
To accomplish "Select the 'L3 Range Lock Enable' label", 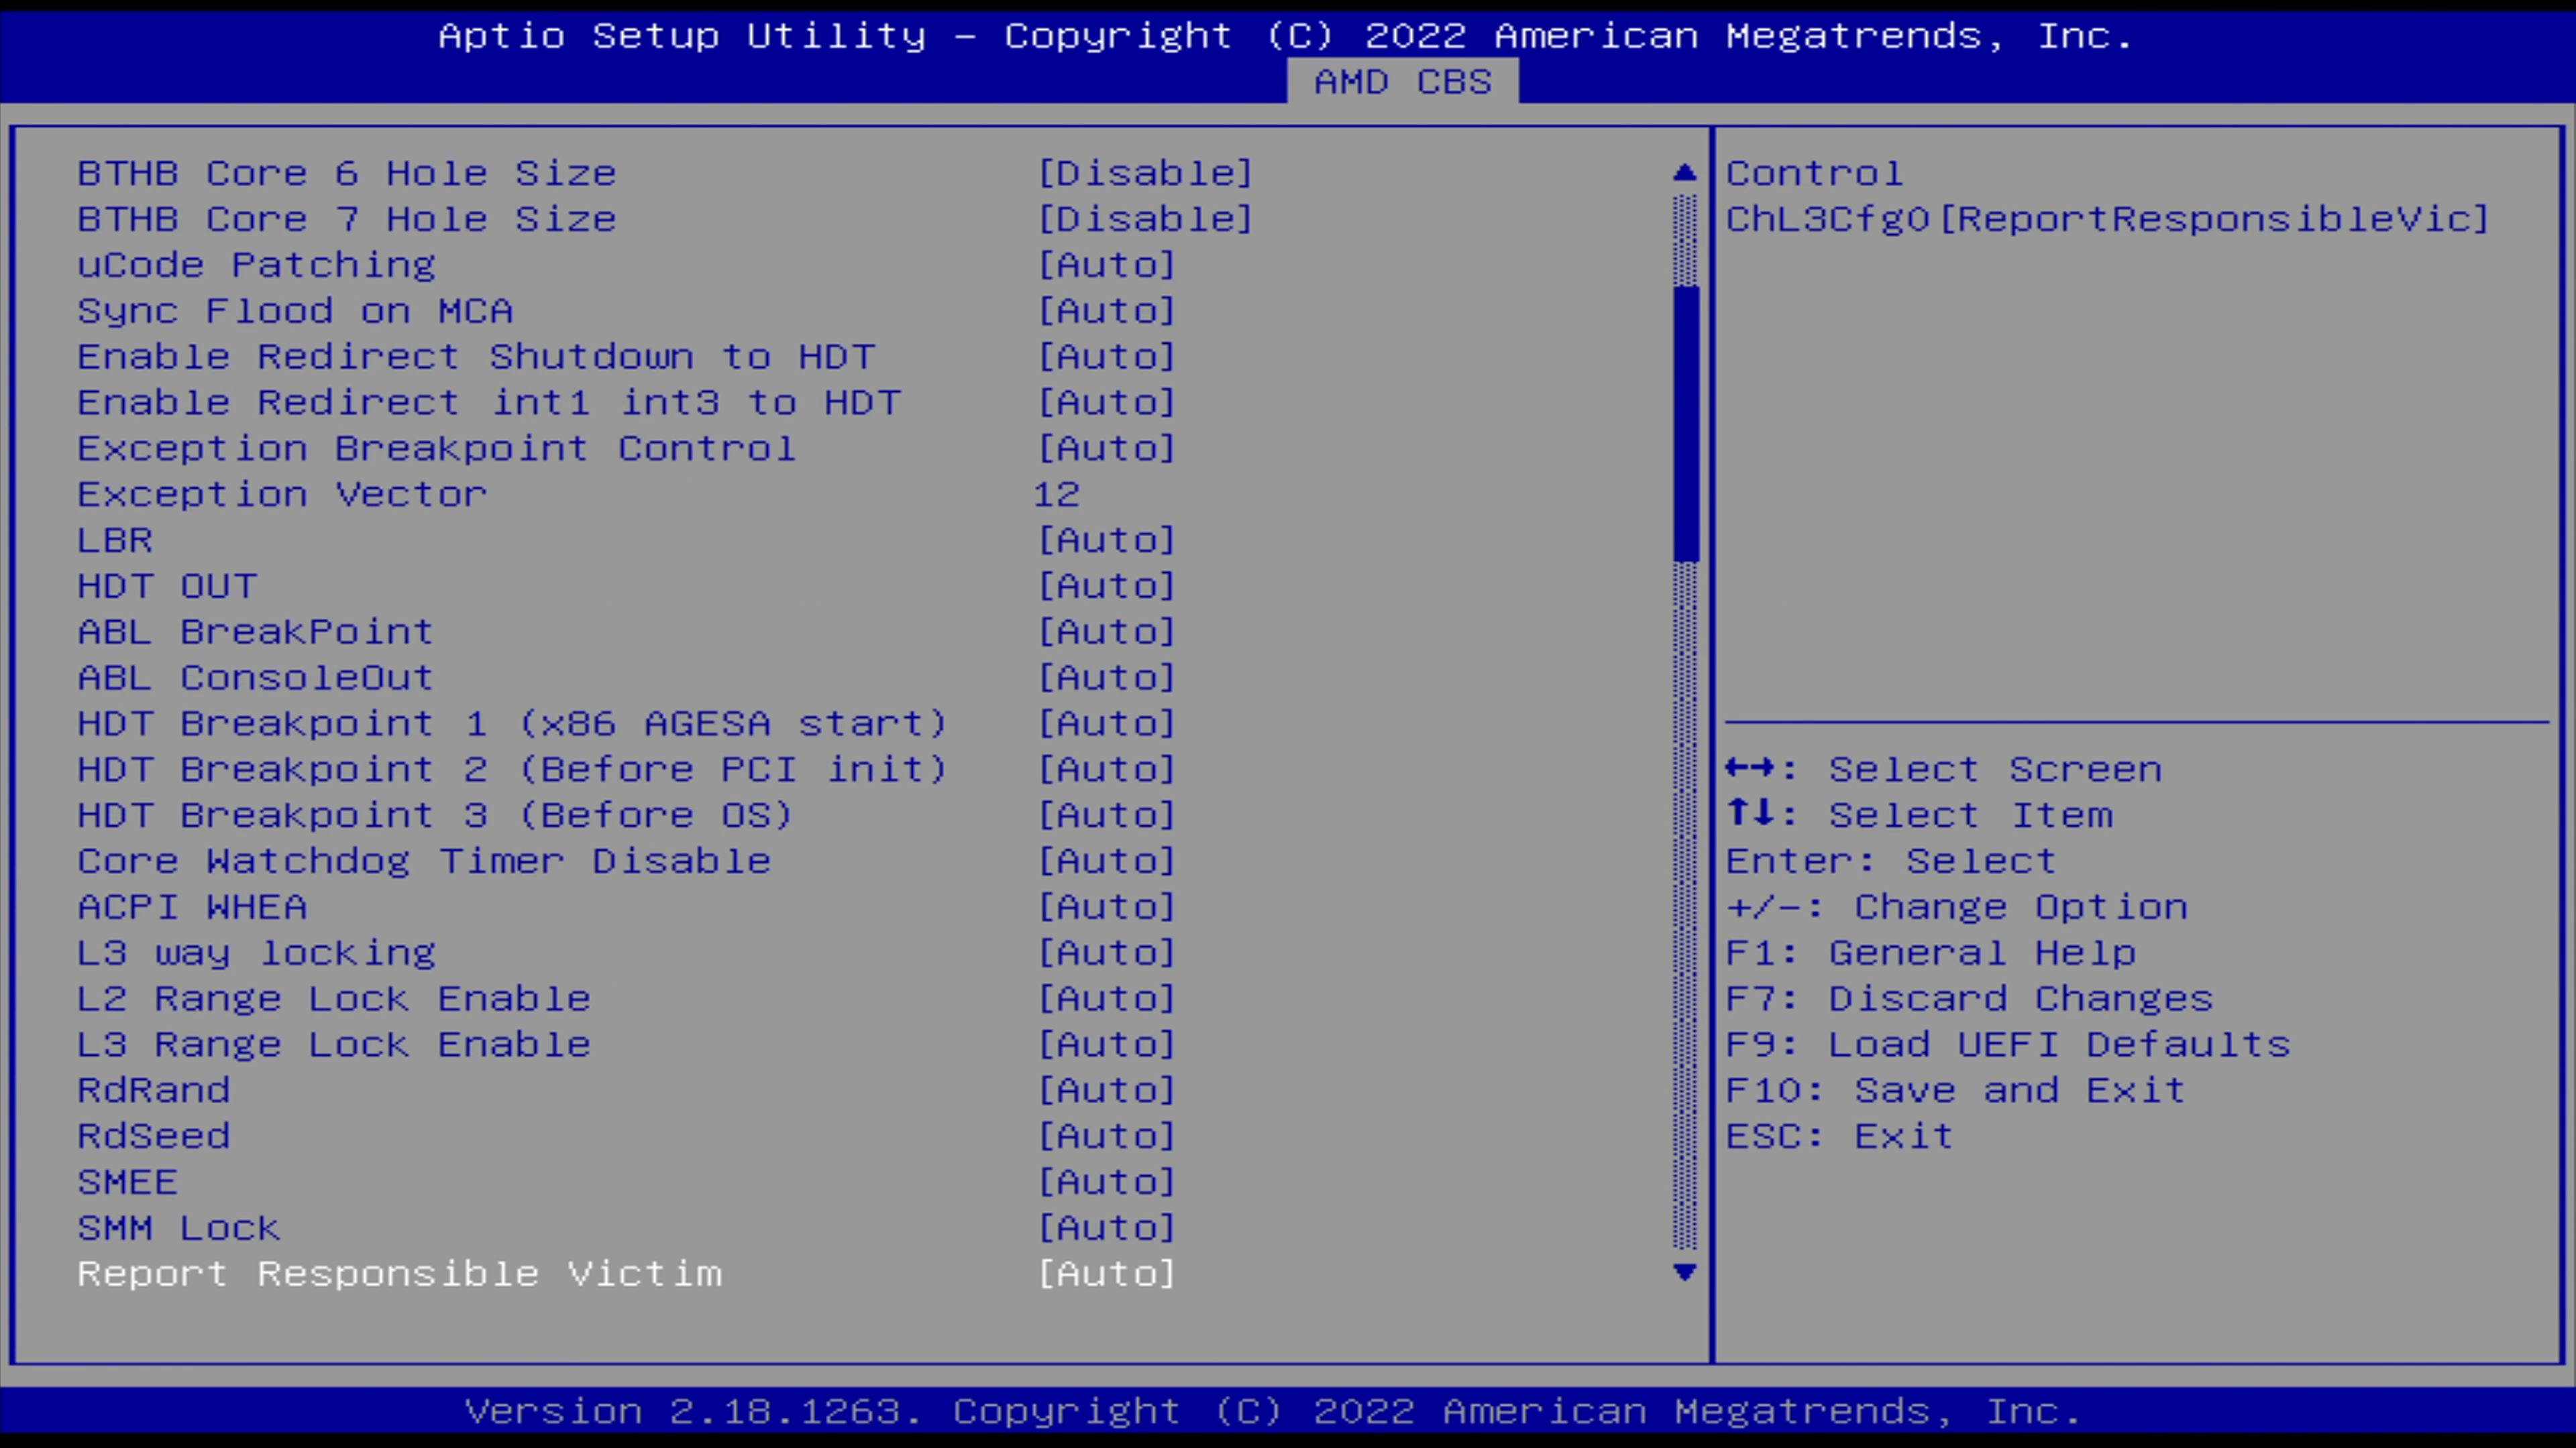I will [x=334, y=1045].
